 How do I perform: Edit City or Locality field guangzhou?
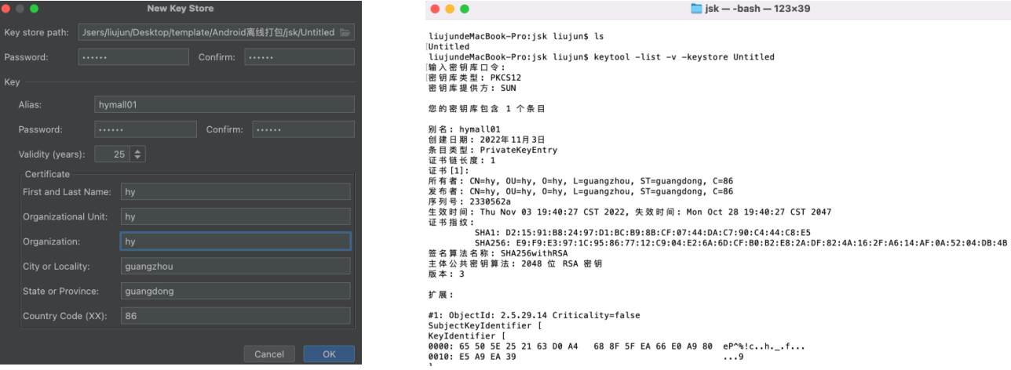point(235,267)
